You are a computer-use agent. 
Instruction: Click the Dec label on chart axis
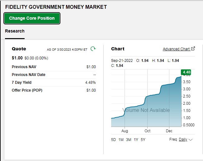point(169,131)
